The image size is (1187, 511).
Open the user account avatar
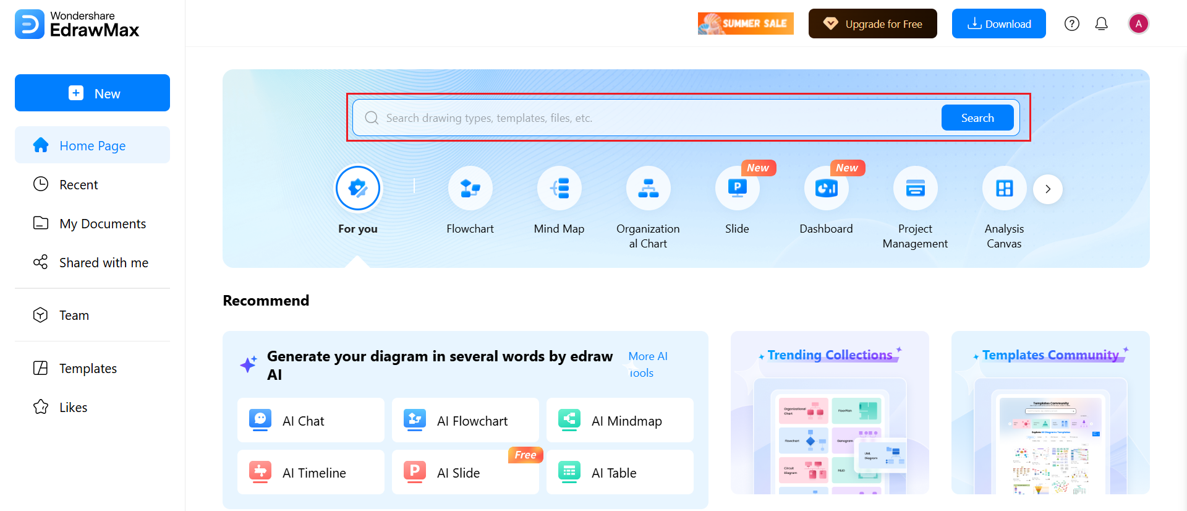coord(1139,24)
